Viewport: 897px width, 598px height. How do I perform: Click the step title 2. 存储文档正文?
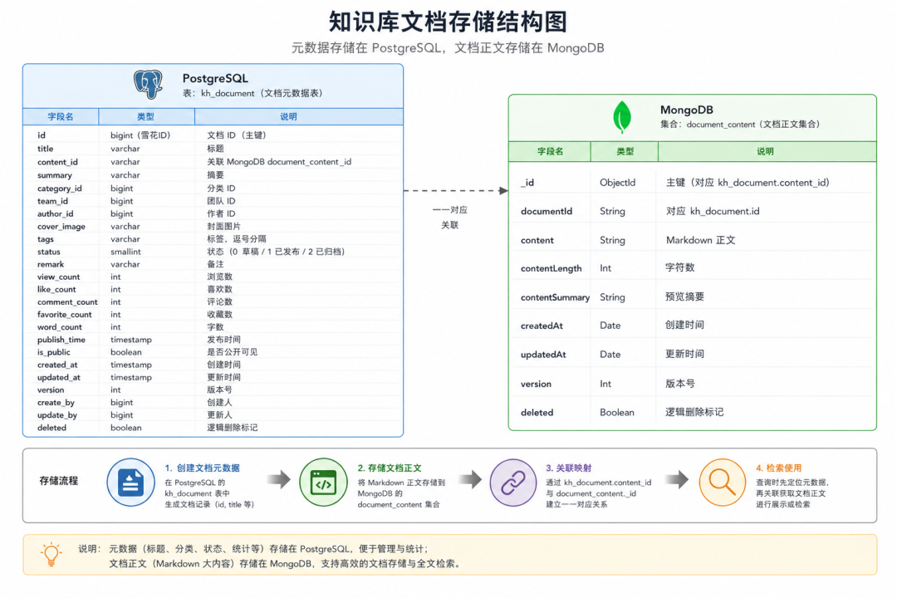pos(389,468)
